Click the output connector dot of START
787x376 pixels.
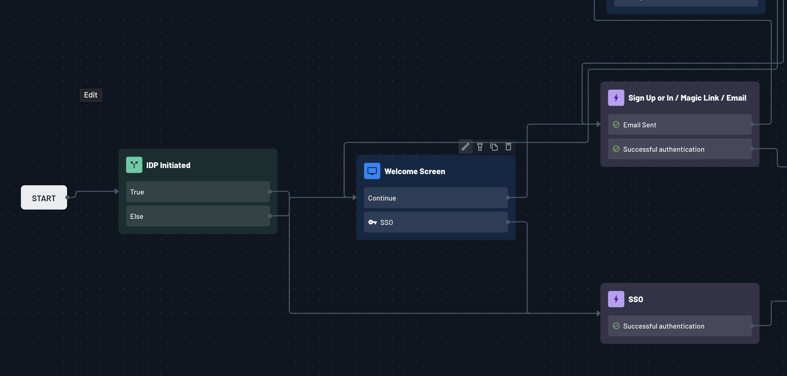coord(67,197)
